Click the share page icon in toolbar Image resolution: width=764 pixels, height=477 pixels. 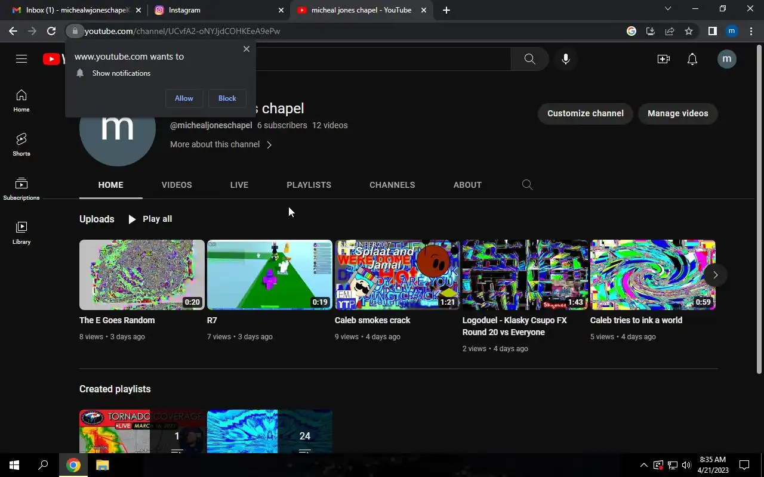tap(670, 31)
